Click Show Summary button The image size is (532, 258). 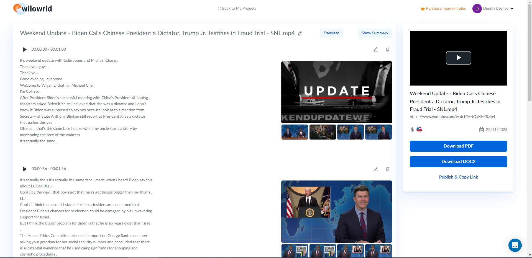point(375,33)
